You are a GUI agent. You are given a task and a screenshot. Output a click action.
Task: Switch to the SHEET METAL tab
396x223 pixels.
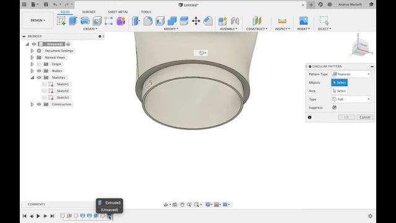pyautogui.click(x=118, y=12)
